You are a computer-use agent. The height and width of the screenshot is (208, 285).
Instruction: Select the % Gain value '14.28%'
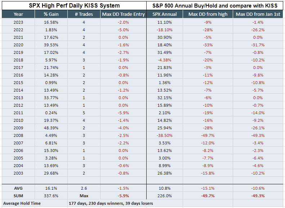click(51, 75)
